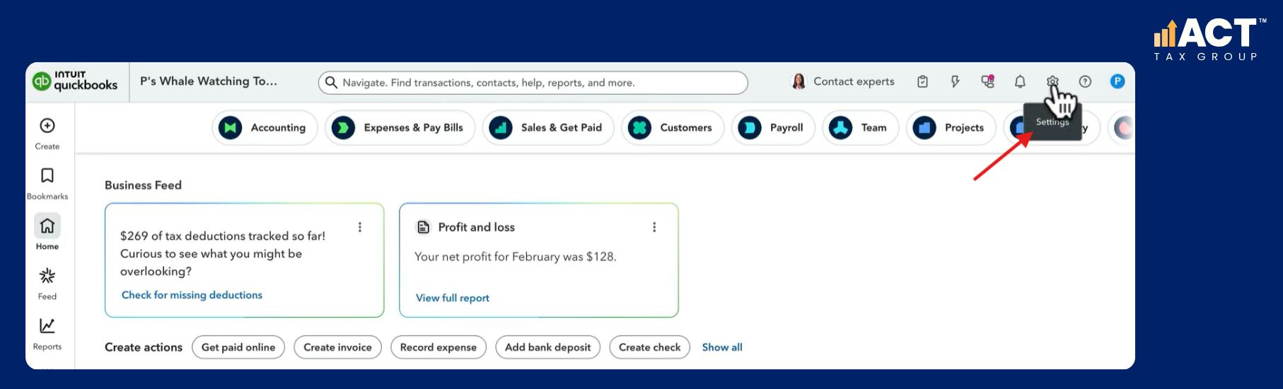The width and height of the screenshot is (1283, 389).
Task: Open the Expenses & Pay Bills menu
Action: 400,128
